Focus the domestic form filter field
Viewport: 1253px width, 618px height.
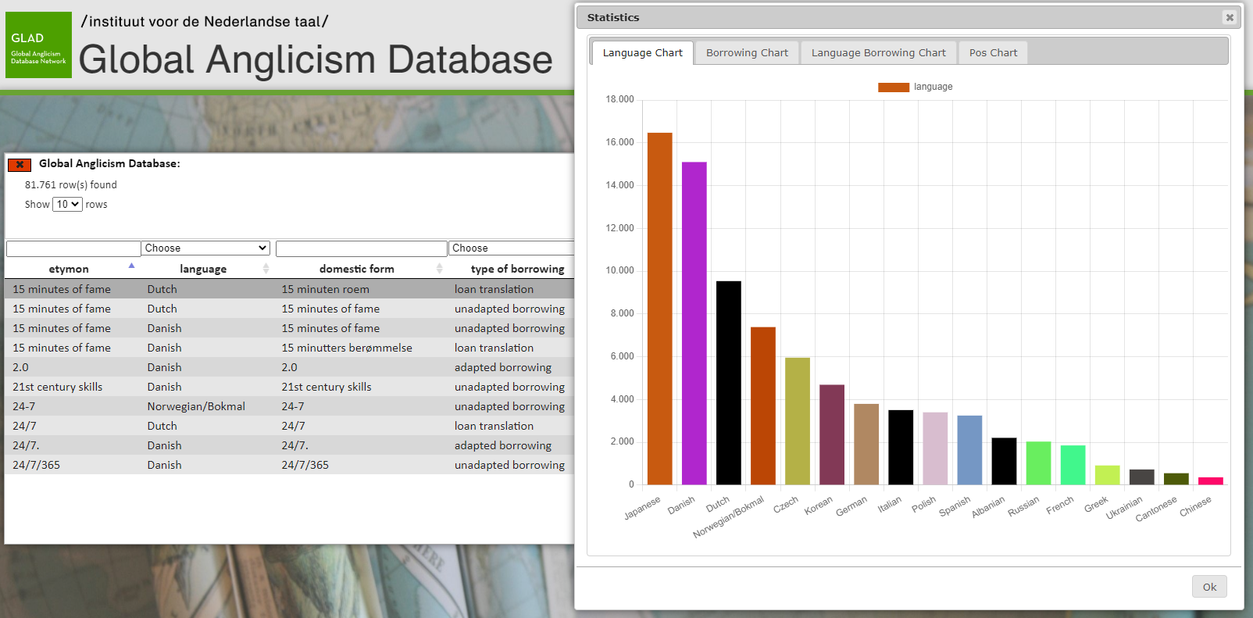click(361, 248)
